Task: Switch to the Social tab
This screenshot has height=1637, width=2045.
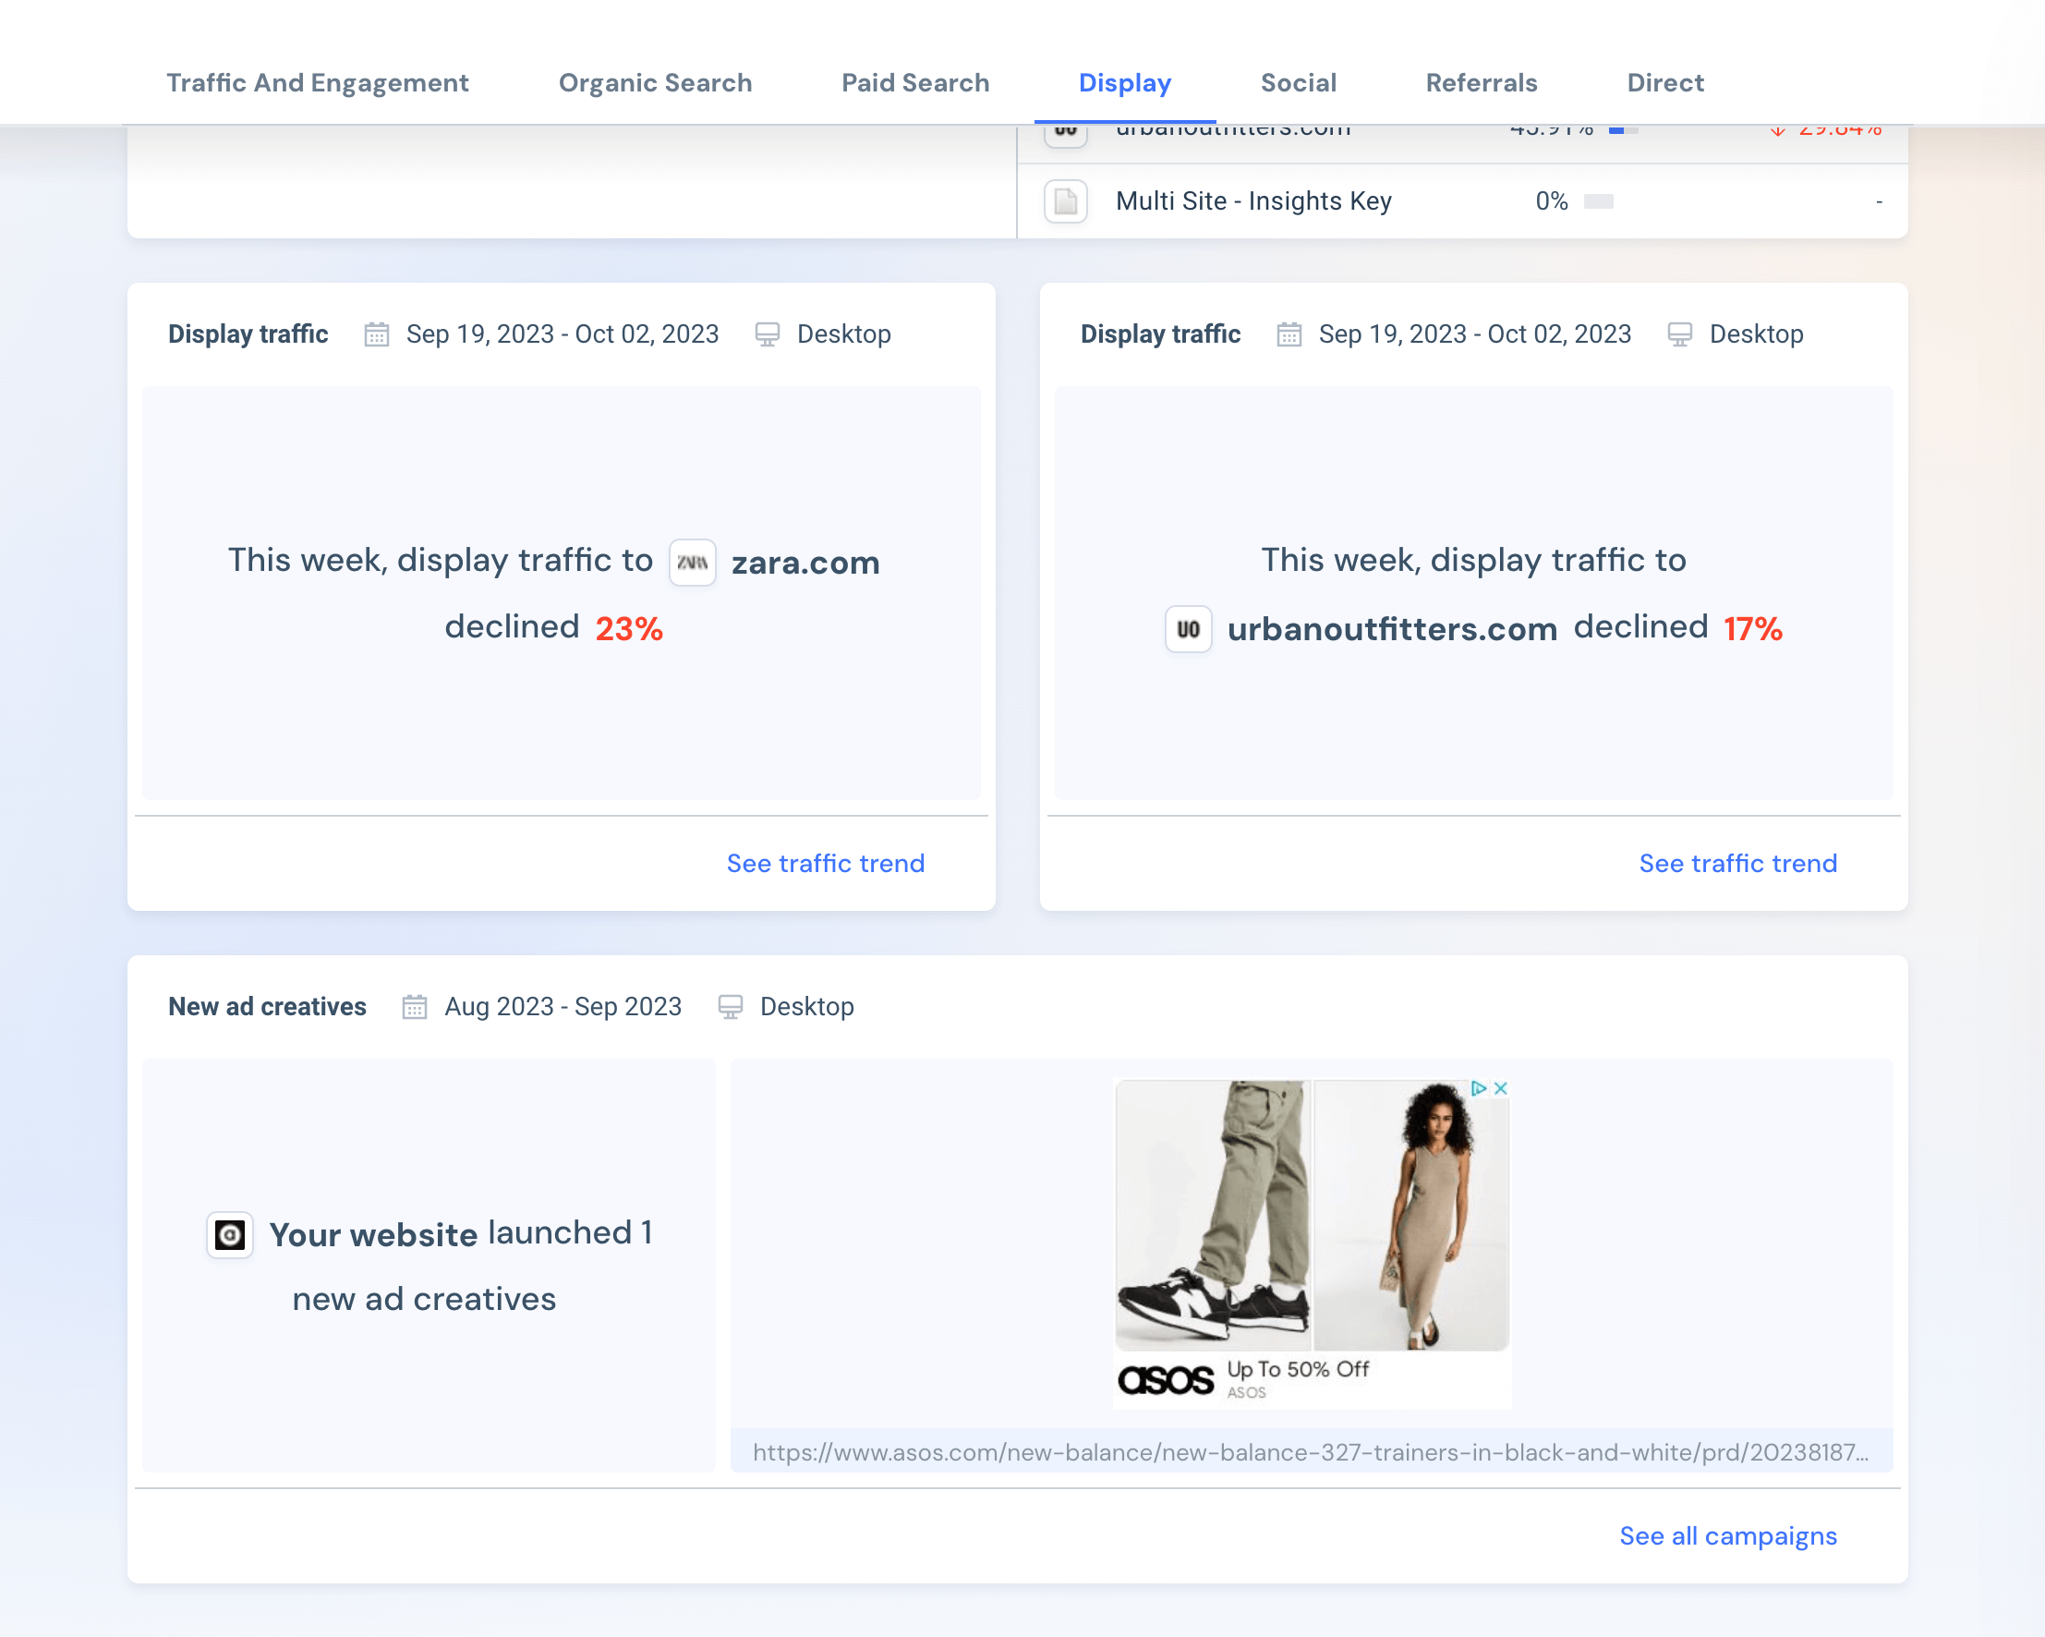Action: (1298, 82)
